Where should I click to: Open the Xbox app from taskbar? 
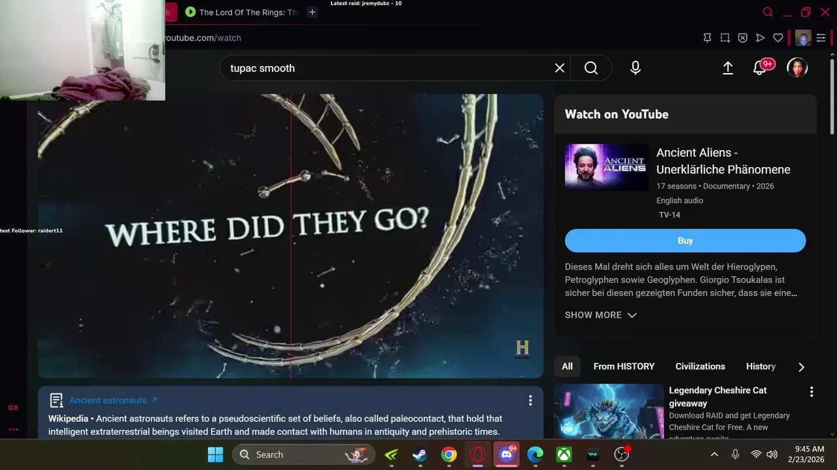tap(564, 454)
